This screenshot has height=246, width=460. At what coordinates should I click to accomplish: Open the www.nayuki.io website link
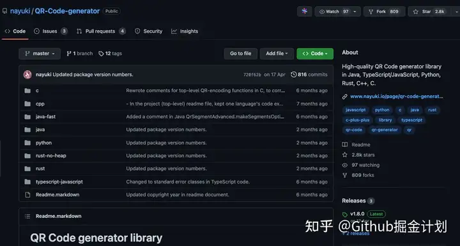tap(396, 96)
